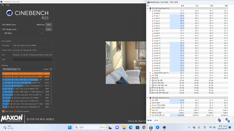The image size is (234, 131).
Task: Expand the core power limit exceeded node
Action: tap(150, 85)
